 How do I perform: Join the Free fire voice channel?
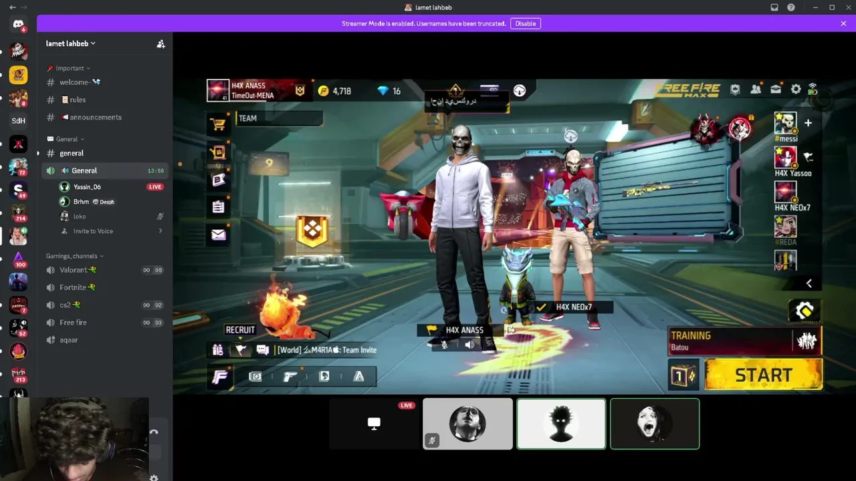[104, 322]
